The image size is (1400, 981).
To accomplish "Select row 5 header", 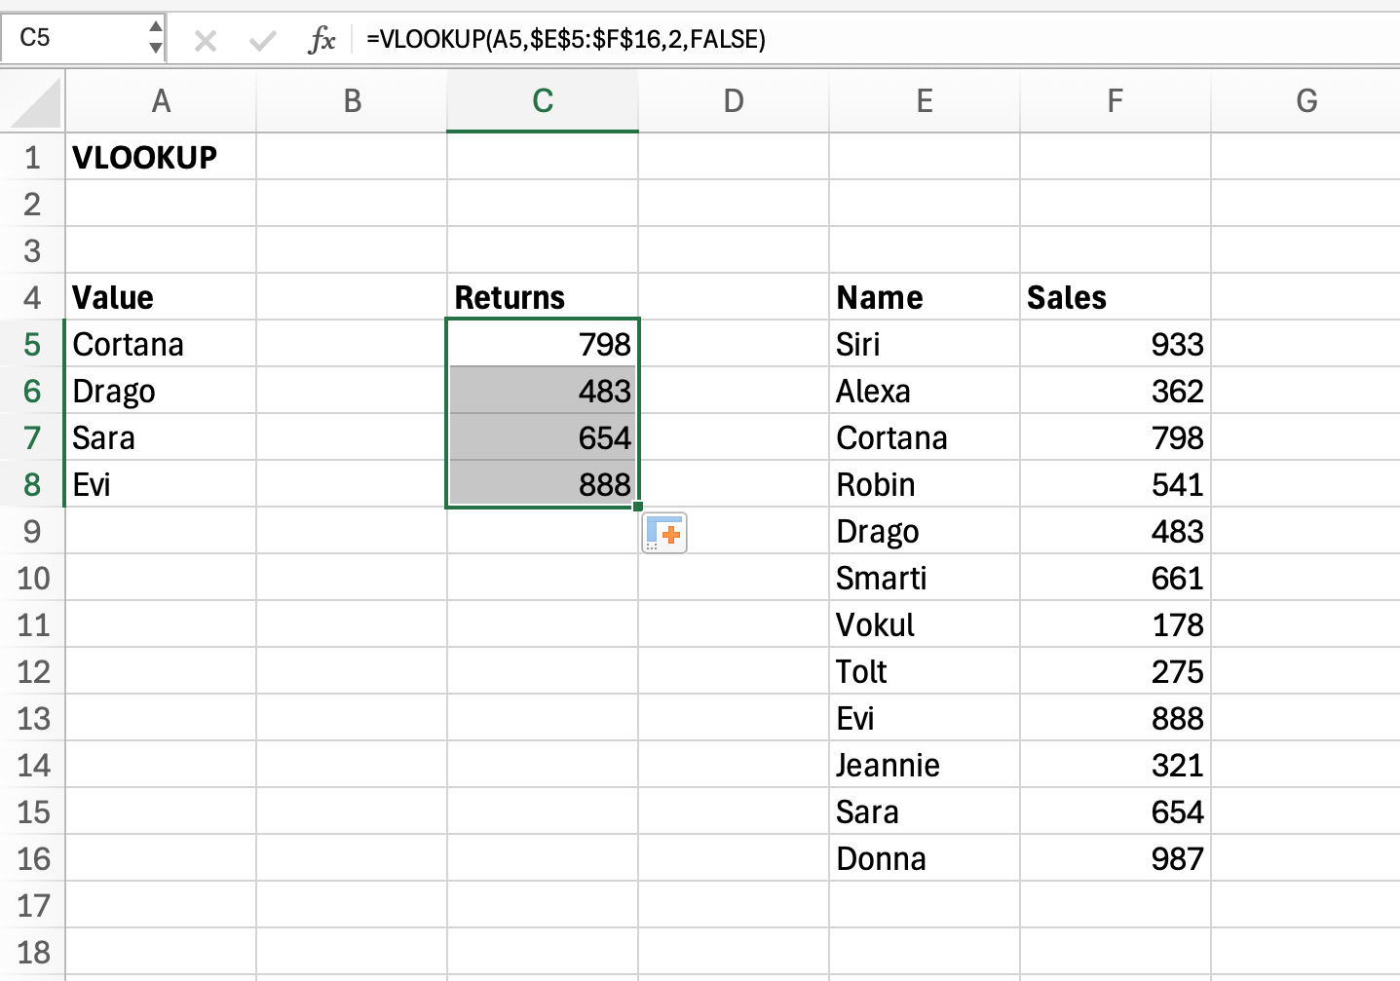I will (x=32, y=344).
